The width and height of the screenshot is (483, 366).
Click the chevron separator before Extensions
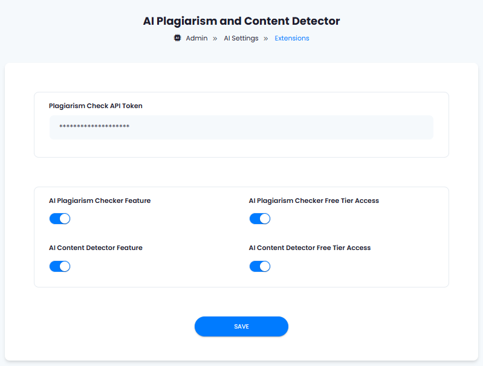pos(266,39)
